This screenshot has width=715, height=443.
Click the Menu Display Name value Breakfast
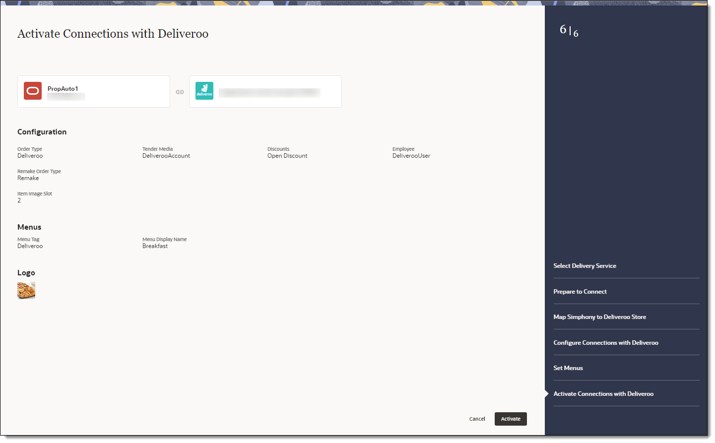coord(155,246)
